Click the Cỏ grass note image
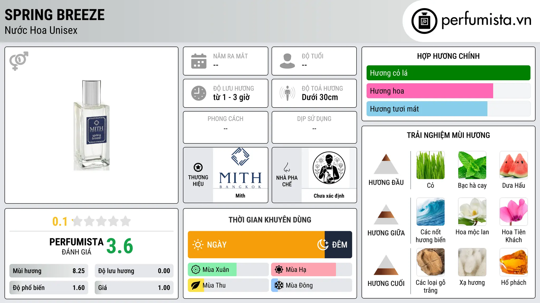Viewport: 540px width, 303px height. (x=431, y=165)
